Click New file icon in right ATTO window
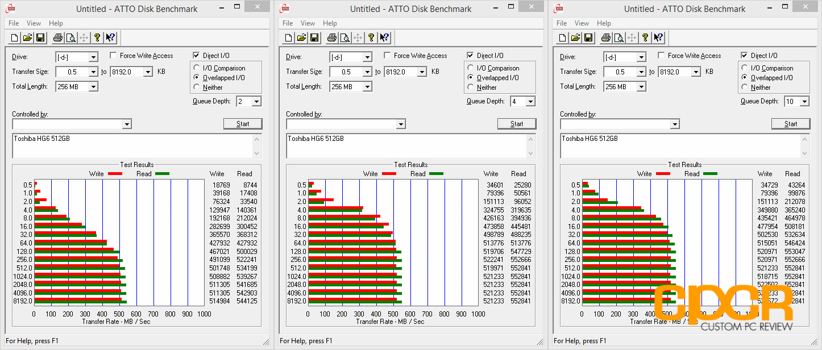 (x=563, y=37)
